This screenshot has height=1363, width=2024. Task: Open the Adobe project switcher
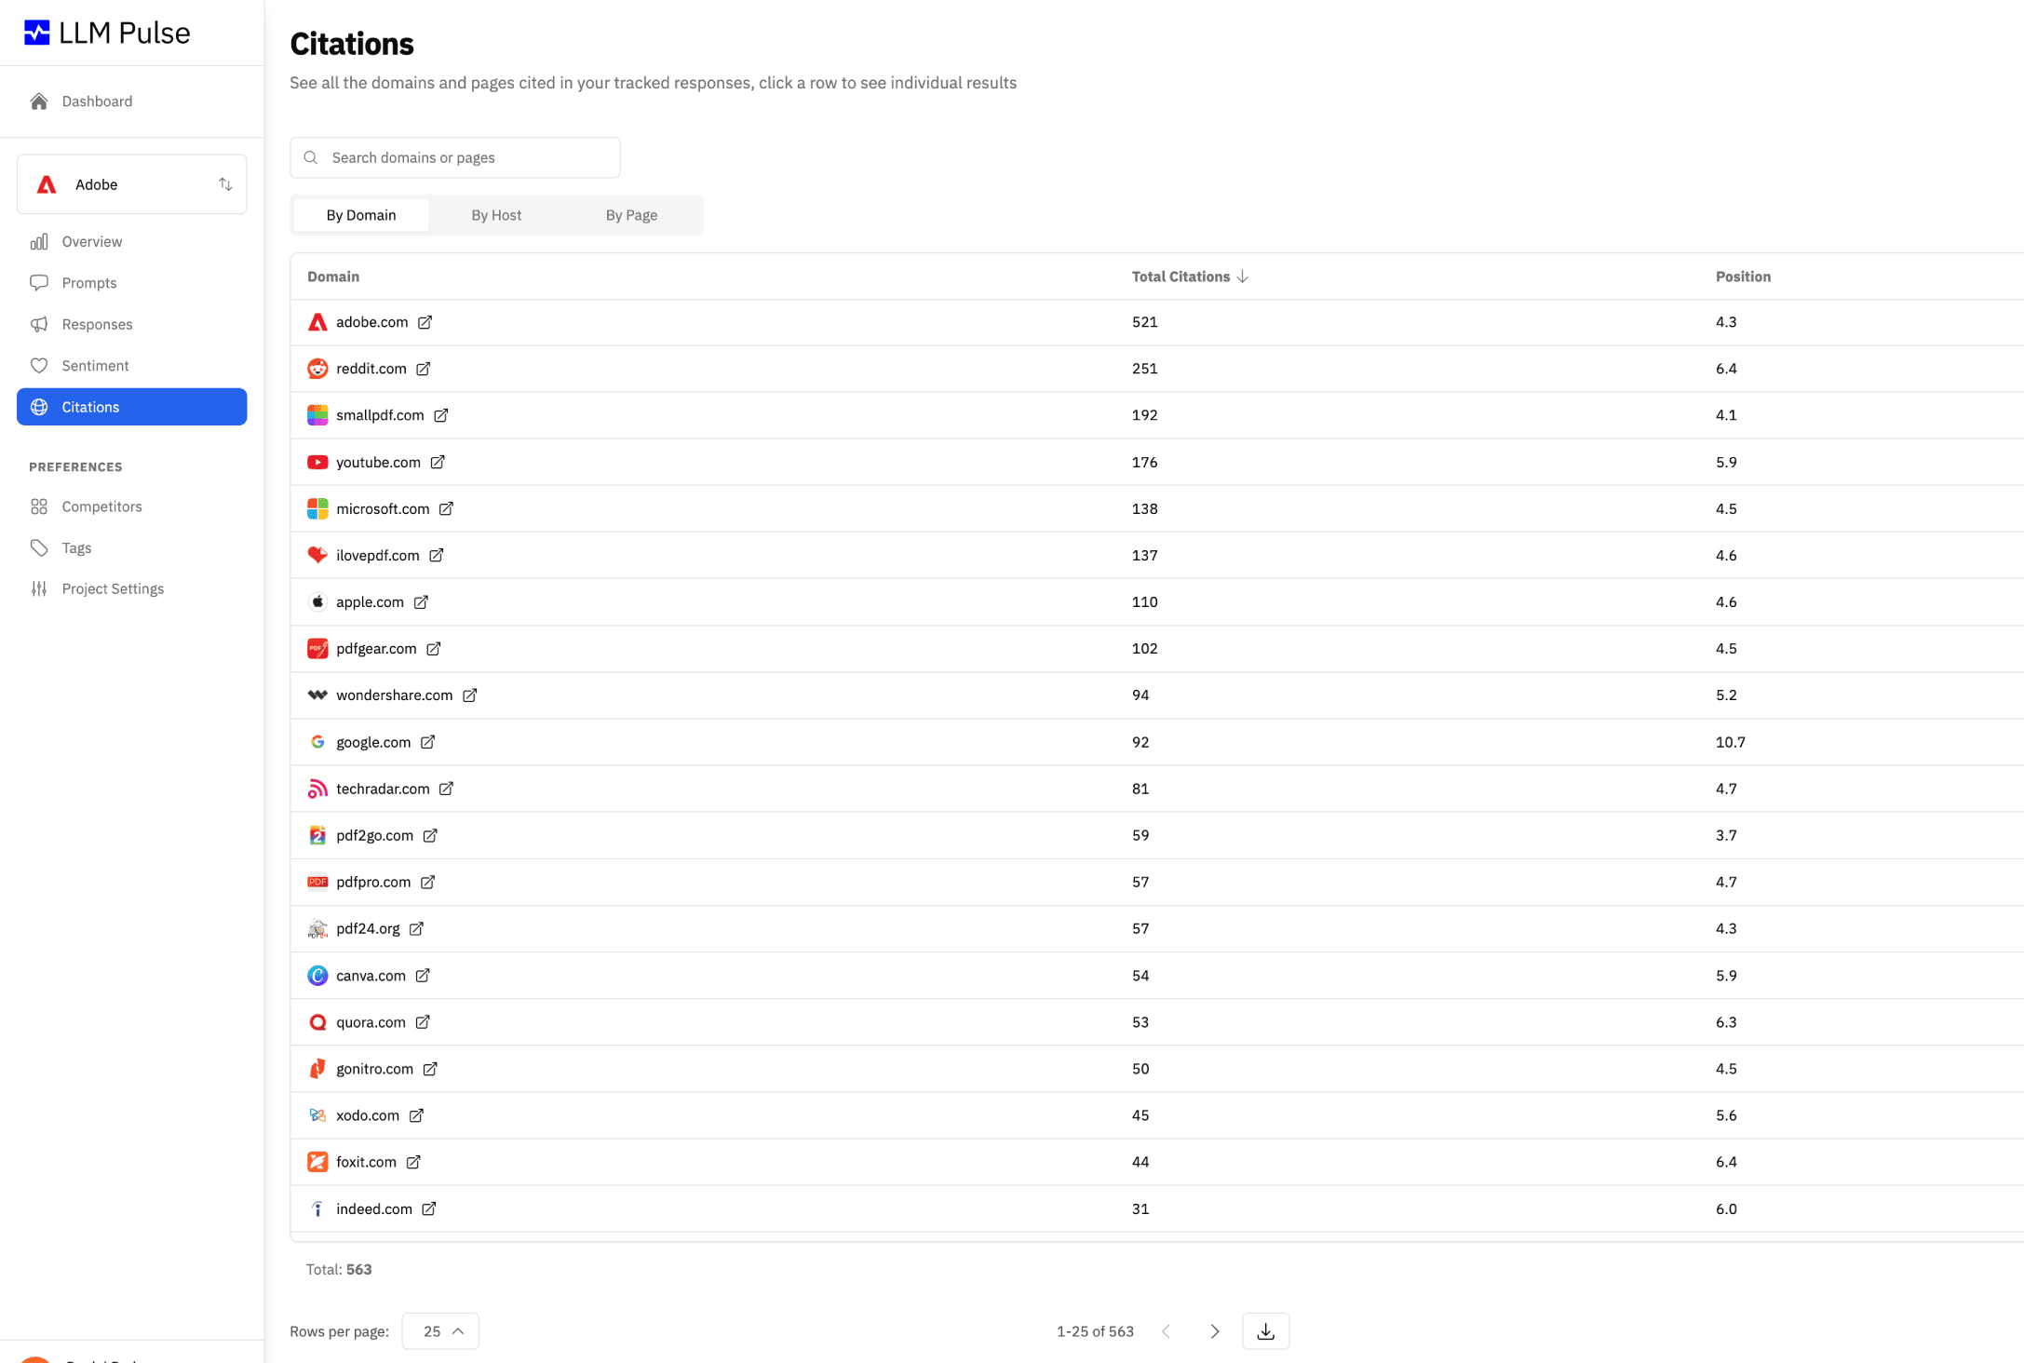tap(131, 184)
